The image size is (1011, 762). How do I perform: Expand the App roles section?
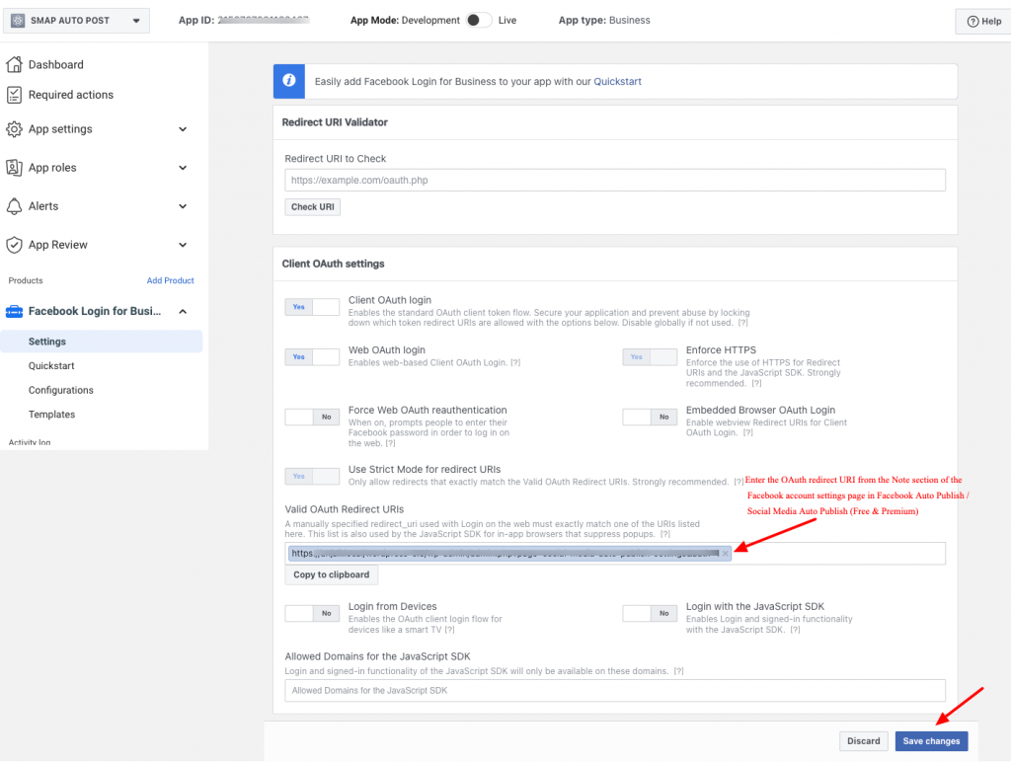[x=183, y=167]
